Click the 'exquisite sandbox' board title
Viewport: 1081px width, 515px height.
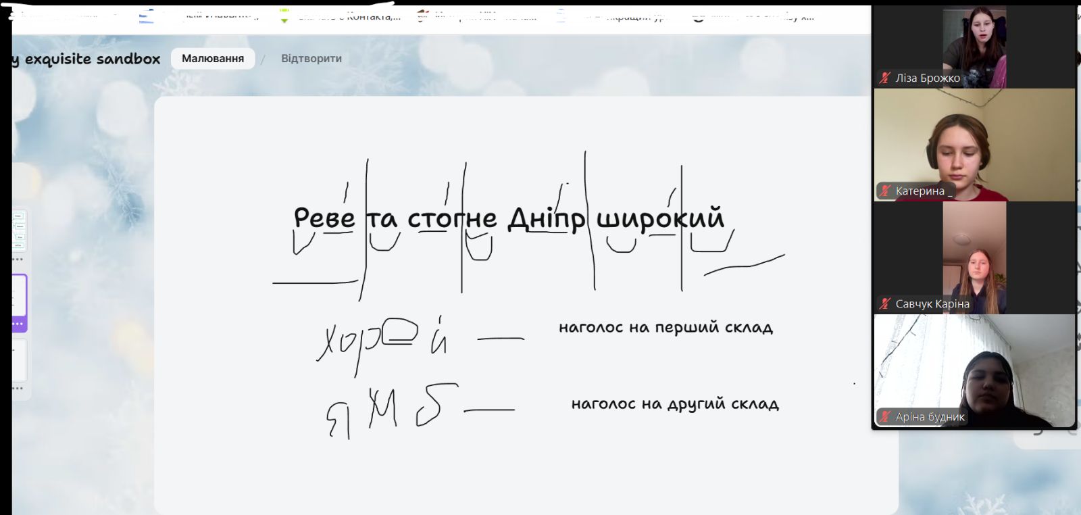click(x=92, y=59)
